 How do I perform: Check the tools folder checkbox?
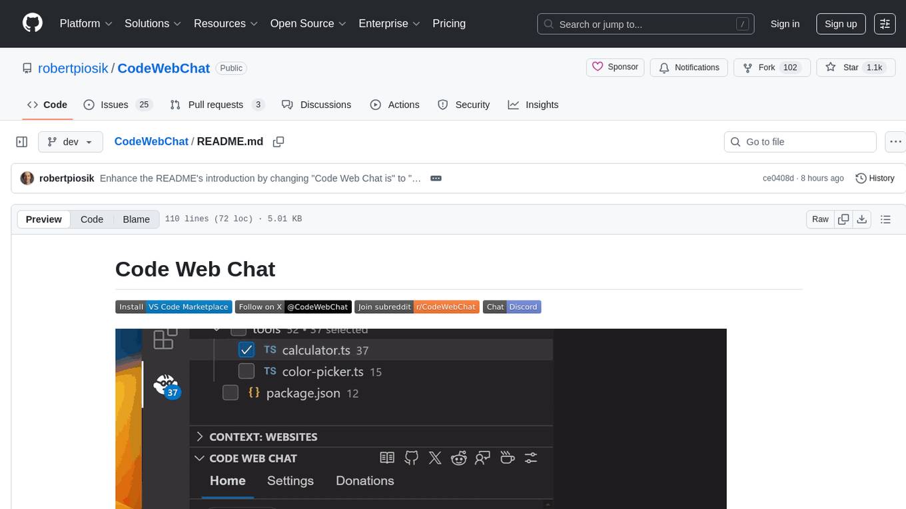238,332
